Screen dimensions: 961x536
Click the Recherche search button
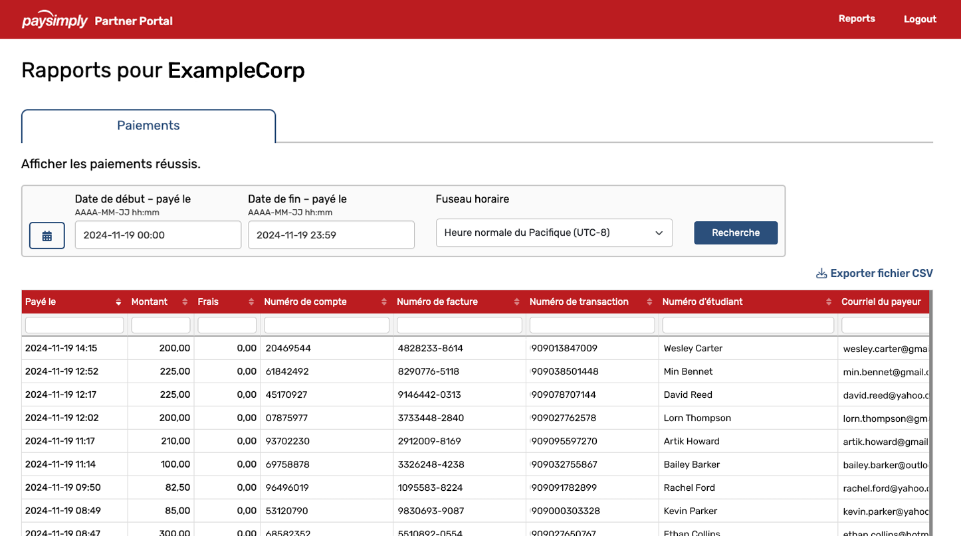(736, 232)
